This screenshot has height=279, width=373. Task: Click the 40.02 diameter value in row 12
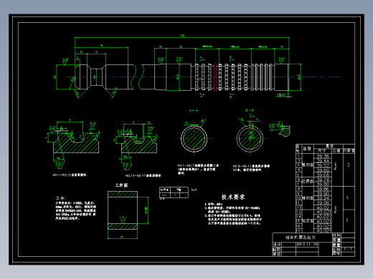[x=323, y=207]
